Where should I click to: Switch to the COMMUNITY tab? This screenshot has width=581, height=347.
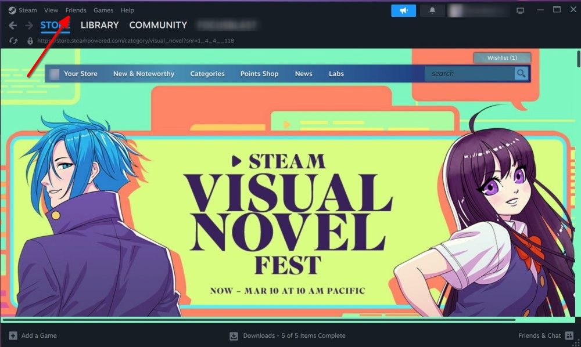point(158,25)
